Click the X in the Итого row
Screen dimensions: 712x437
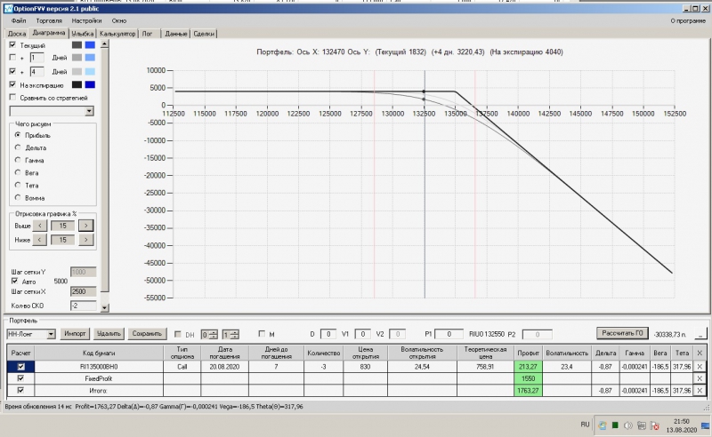pos(700,390)
